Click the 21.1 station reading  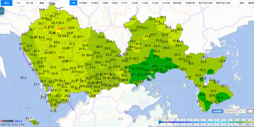(x=220, y=98)
